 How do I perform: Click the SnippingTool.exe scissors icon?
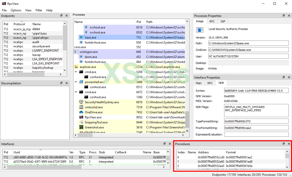tap(81, 122)
